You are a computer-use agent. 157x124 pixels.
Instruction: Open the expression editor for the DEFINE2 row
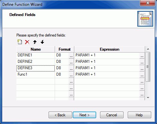tap(142, 62)
